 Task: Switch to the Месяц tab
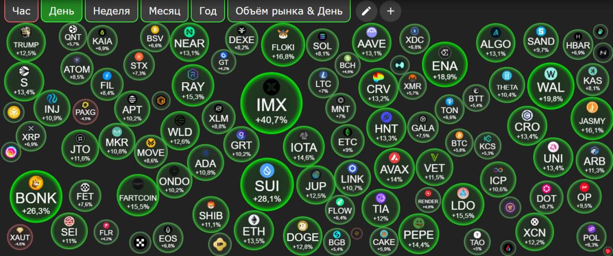[164, 11]
